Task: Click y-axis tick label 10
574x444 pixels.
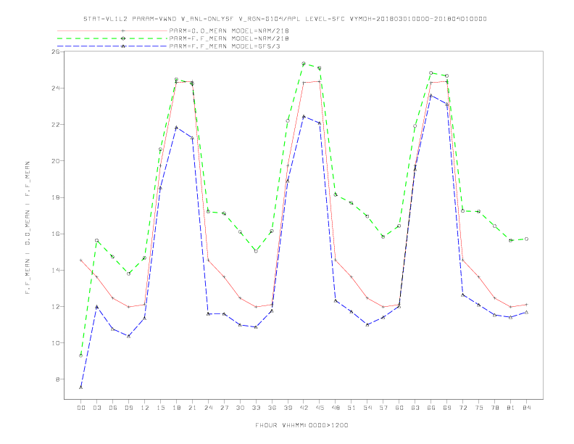Action: [x=56, y=343]
